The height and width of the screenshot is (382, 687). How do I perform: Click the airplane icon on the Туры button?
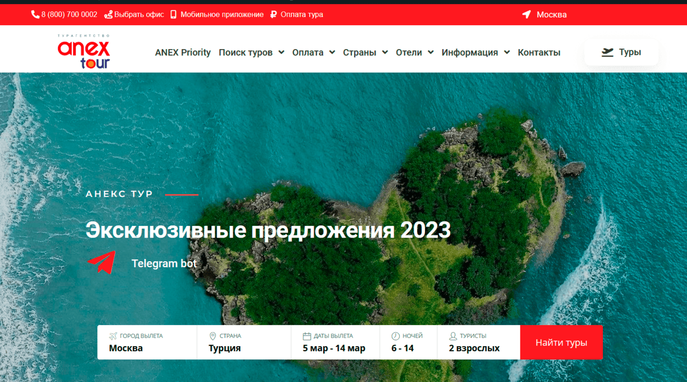click(608, 52)
